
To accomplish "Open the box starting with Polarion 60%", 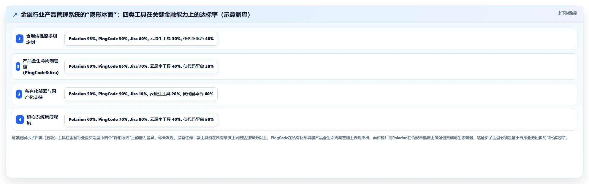I will 141,120.
